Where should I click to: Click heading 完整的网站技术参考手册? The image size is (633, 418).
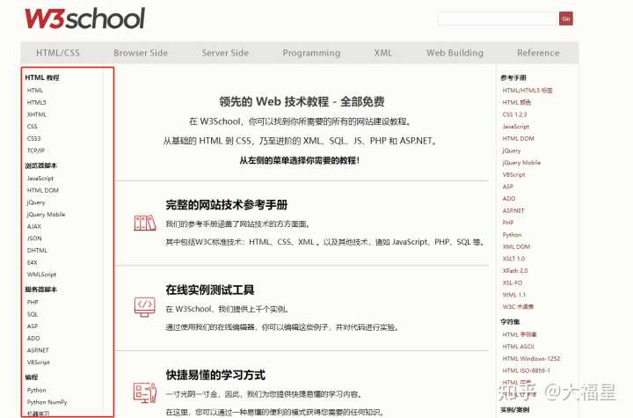(x=226, y=205)
